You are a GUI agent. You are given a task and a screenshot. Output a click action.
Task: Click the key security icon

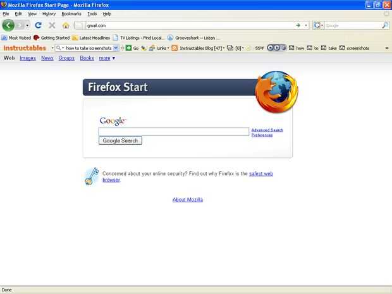click(x=92, y=176)
